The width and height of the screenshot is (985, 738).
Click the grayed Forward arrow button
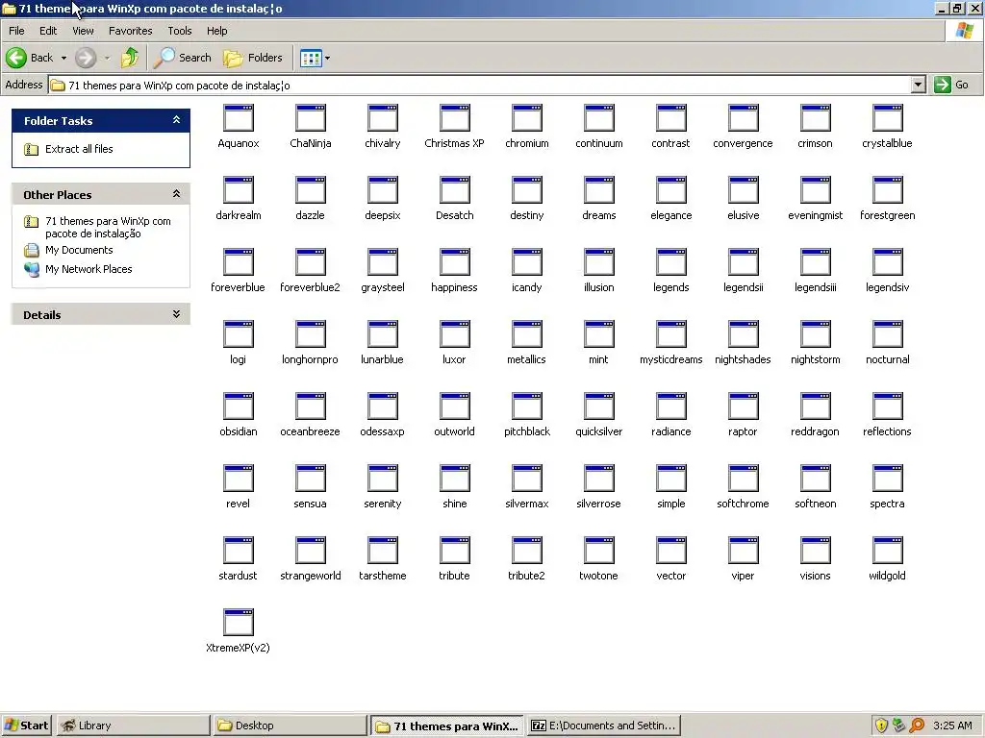click(86, 58)
